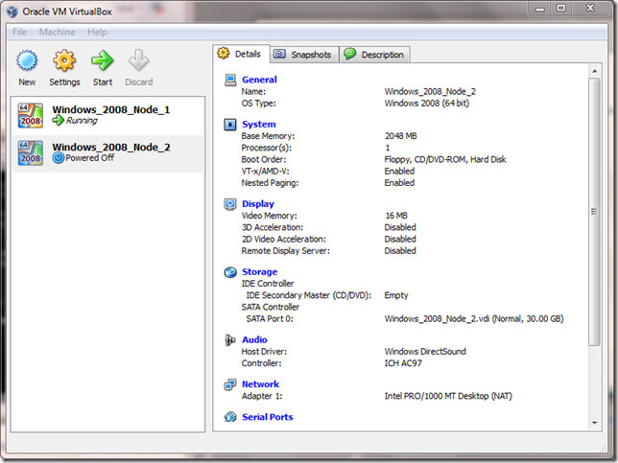Select Windows_2008_Node_2 in the VM list
Viewport: 618px width, 463px height.
(x=107, y=153)
